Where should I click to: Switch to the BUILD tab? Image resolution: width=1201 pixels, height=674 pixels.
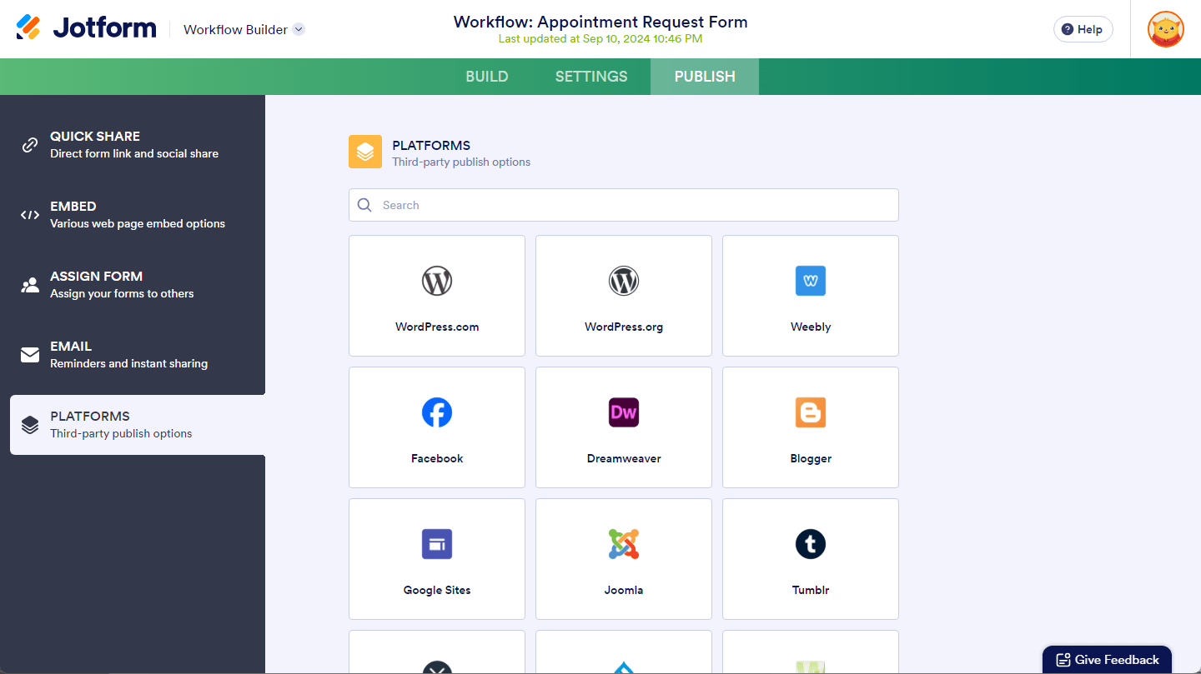tap(487, 77)
